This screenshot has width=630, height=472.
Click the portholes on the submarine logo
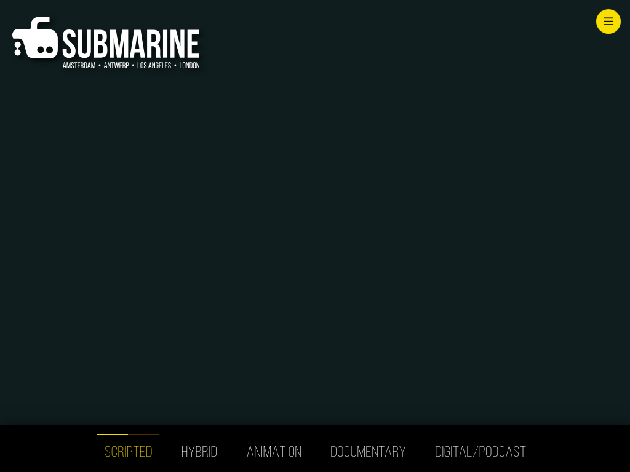click(45, 50)
